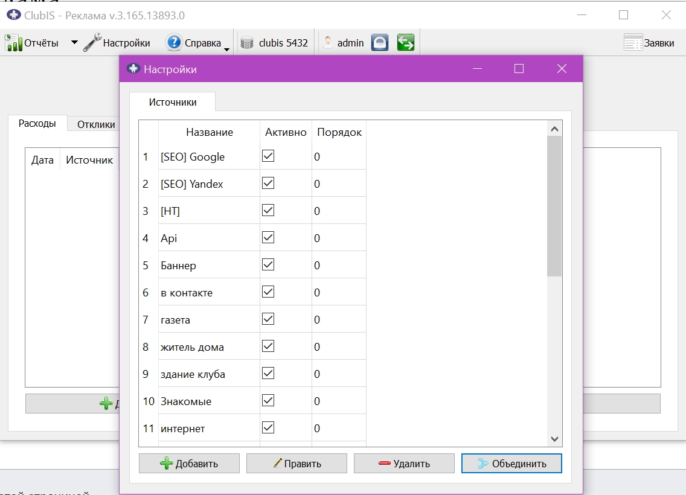Select the в контакте source name
Screen dimensions: 686x495
click(x=187, y=293)
